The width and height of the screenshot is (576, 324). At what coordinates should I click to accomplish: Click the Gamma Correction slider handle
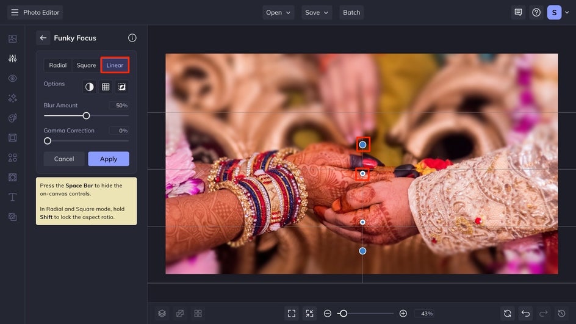(48, 141)
